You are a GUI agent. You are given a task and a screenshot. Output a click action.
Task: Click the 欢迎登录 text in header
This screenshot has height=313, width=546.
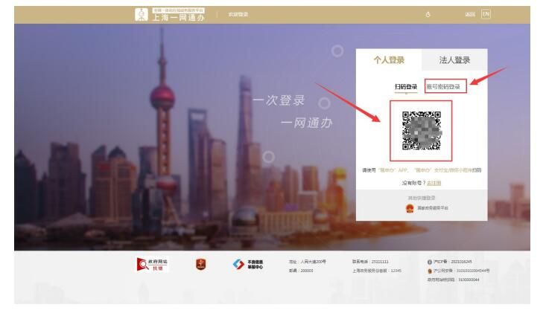(x=238, y=15)
